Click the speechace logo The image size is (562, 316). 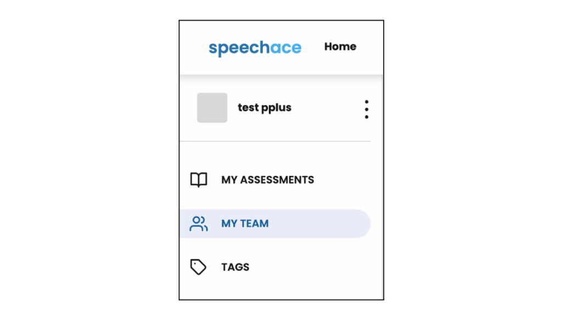click(255, 48)
